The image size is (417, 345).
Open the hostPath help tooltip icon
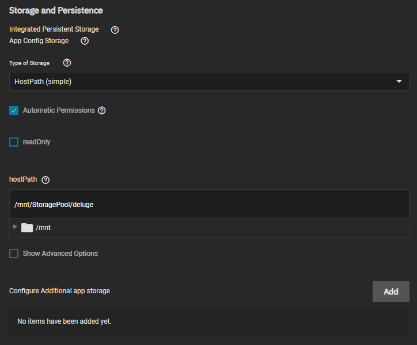pos(46,180)
